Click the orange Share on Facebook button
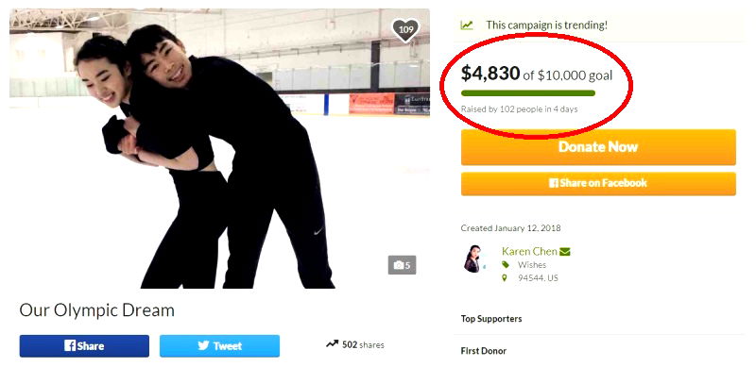Screen dimensions: 756x367 click(598, 183)
